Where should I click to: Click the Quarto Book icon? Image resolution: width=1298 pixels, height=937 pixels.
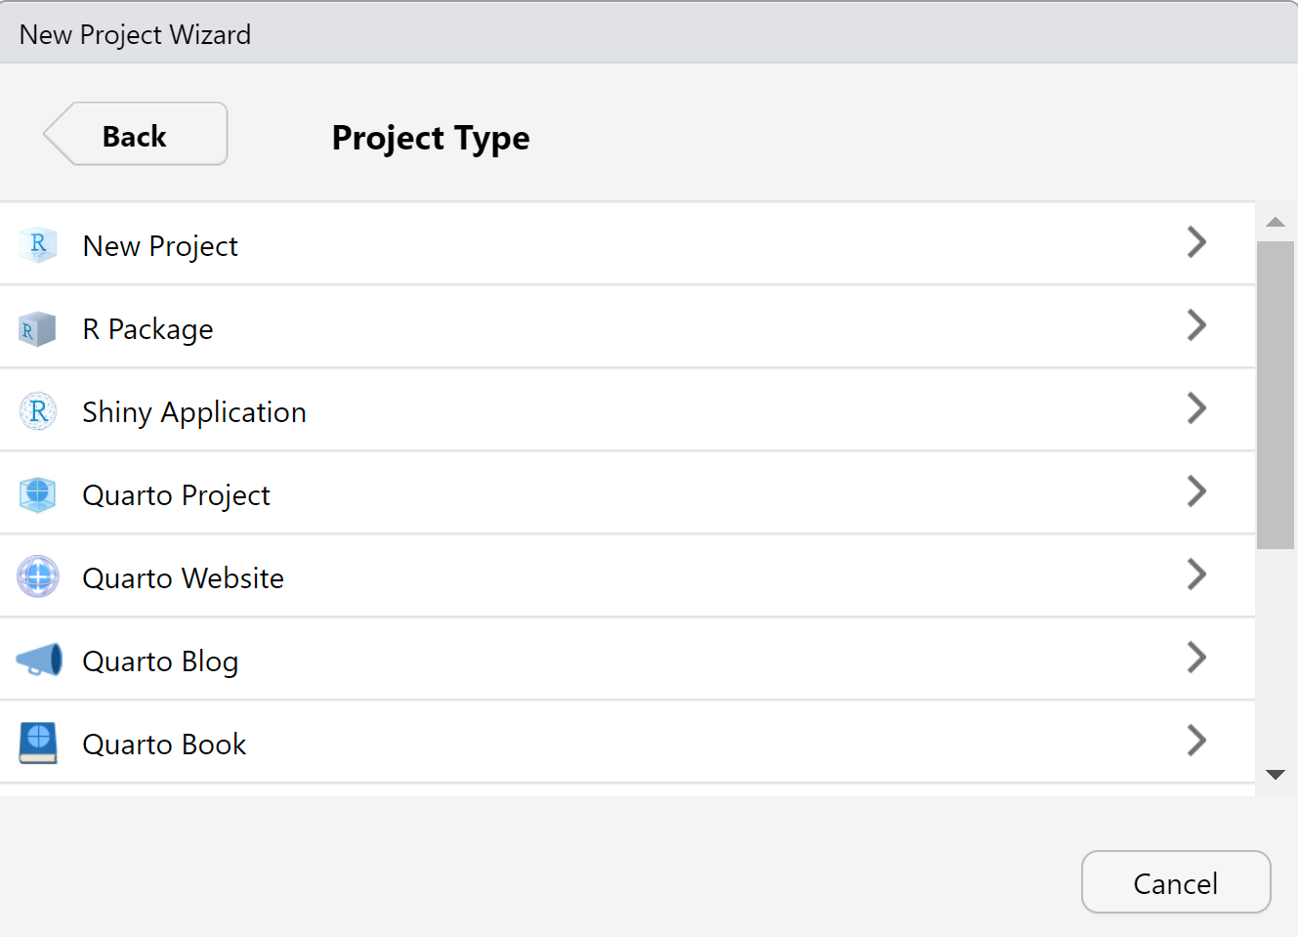[38, 743]
